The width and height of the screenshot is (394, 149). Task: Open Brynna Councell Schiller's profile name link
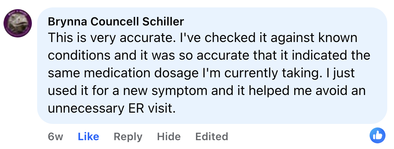point(116,22)
